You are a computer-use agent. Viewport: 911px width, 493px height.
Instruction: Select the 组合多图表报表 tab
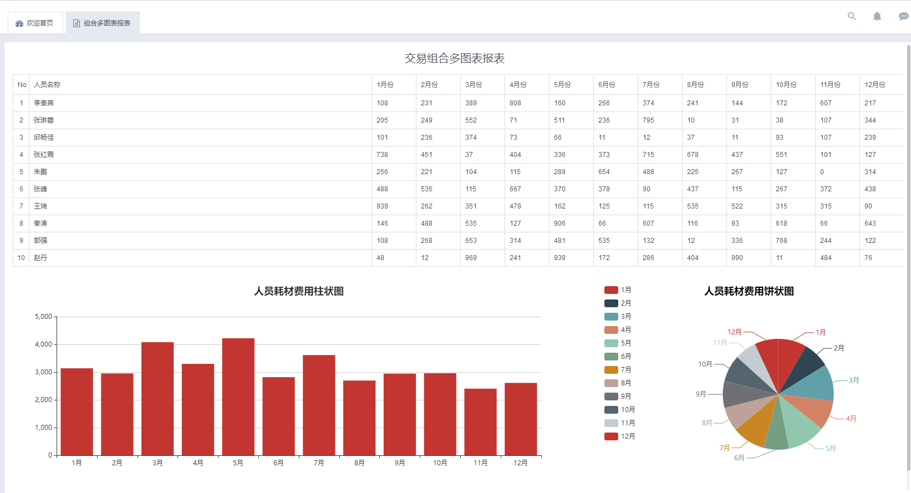pos(103,23)
